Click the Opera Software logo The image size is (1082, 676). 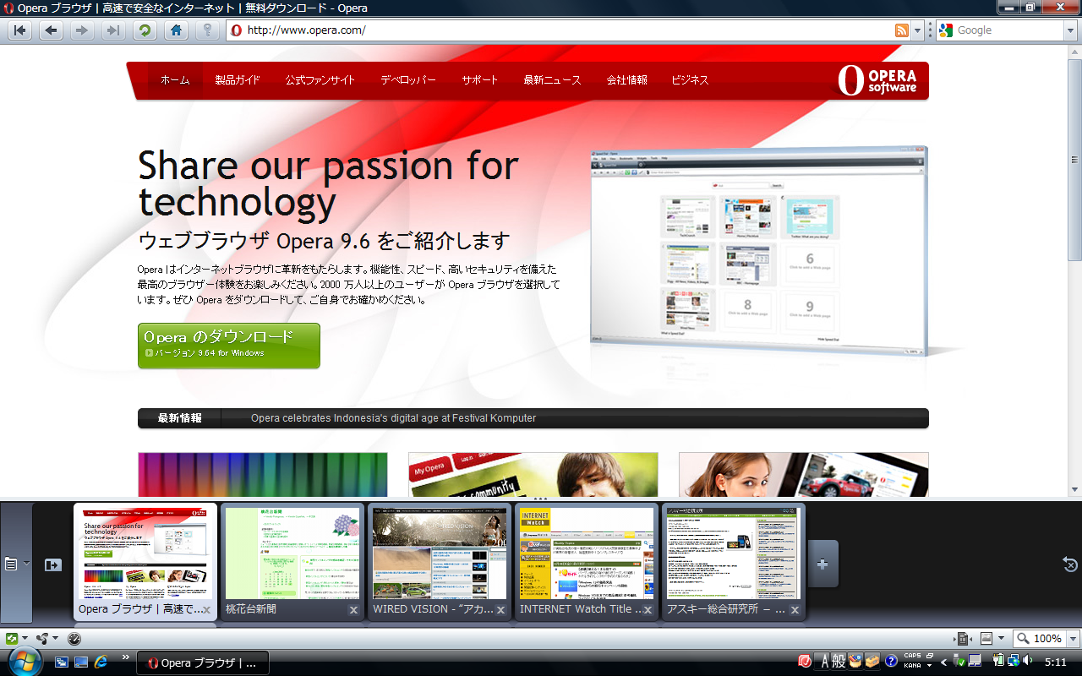click(877, 80)
